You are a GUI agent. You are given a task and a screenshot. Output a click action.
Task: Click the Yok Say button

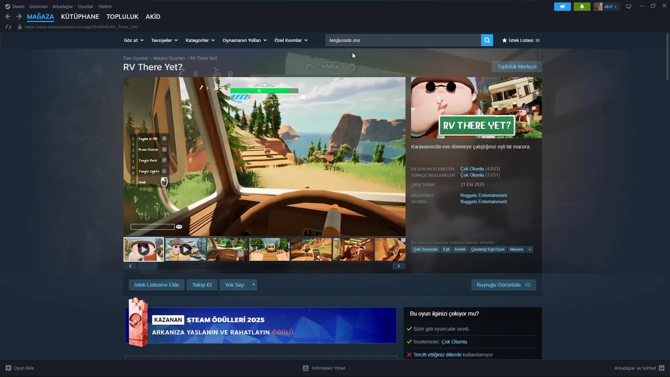pyautogui.click(x=234, y=285)
